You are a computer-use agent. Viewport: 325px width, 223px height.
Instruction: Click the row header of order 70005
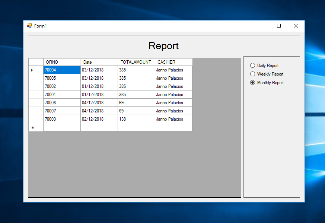[x=36, y=78]
